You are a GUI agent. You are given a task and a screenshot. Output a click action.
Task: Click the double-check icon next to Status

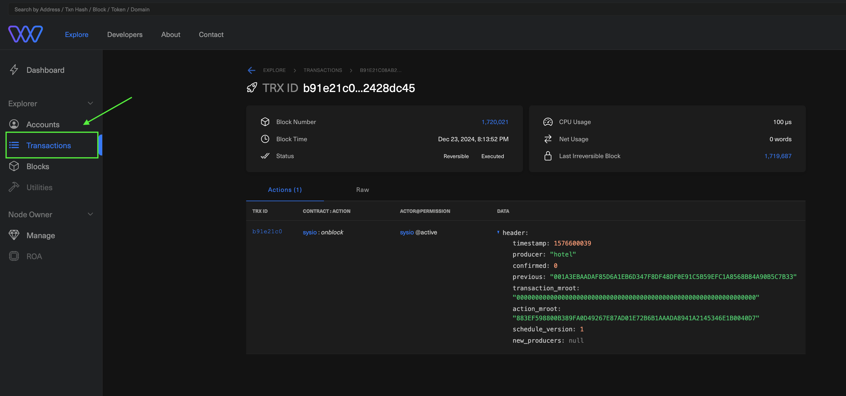point(265,156)
